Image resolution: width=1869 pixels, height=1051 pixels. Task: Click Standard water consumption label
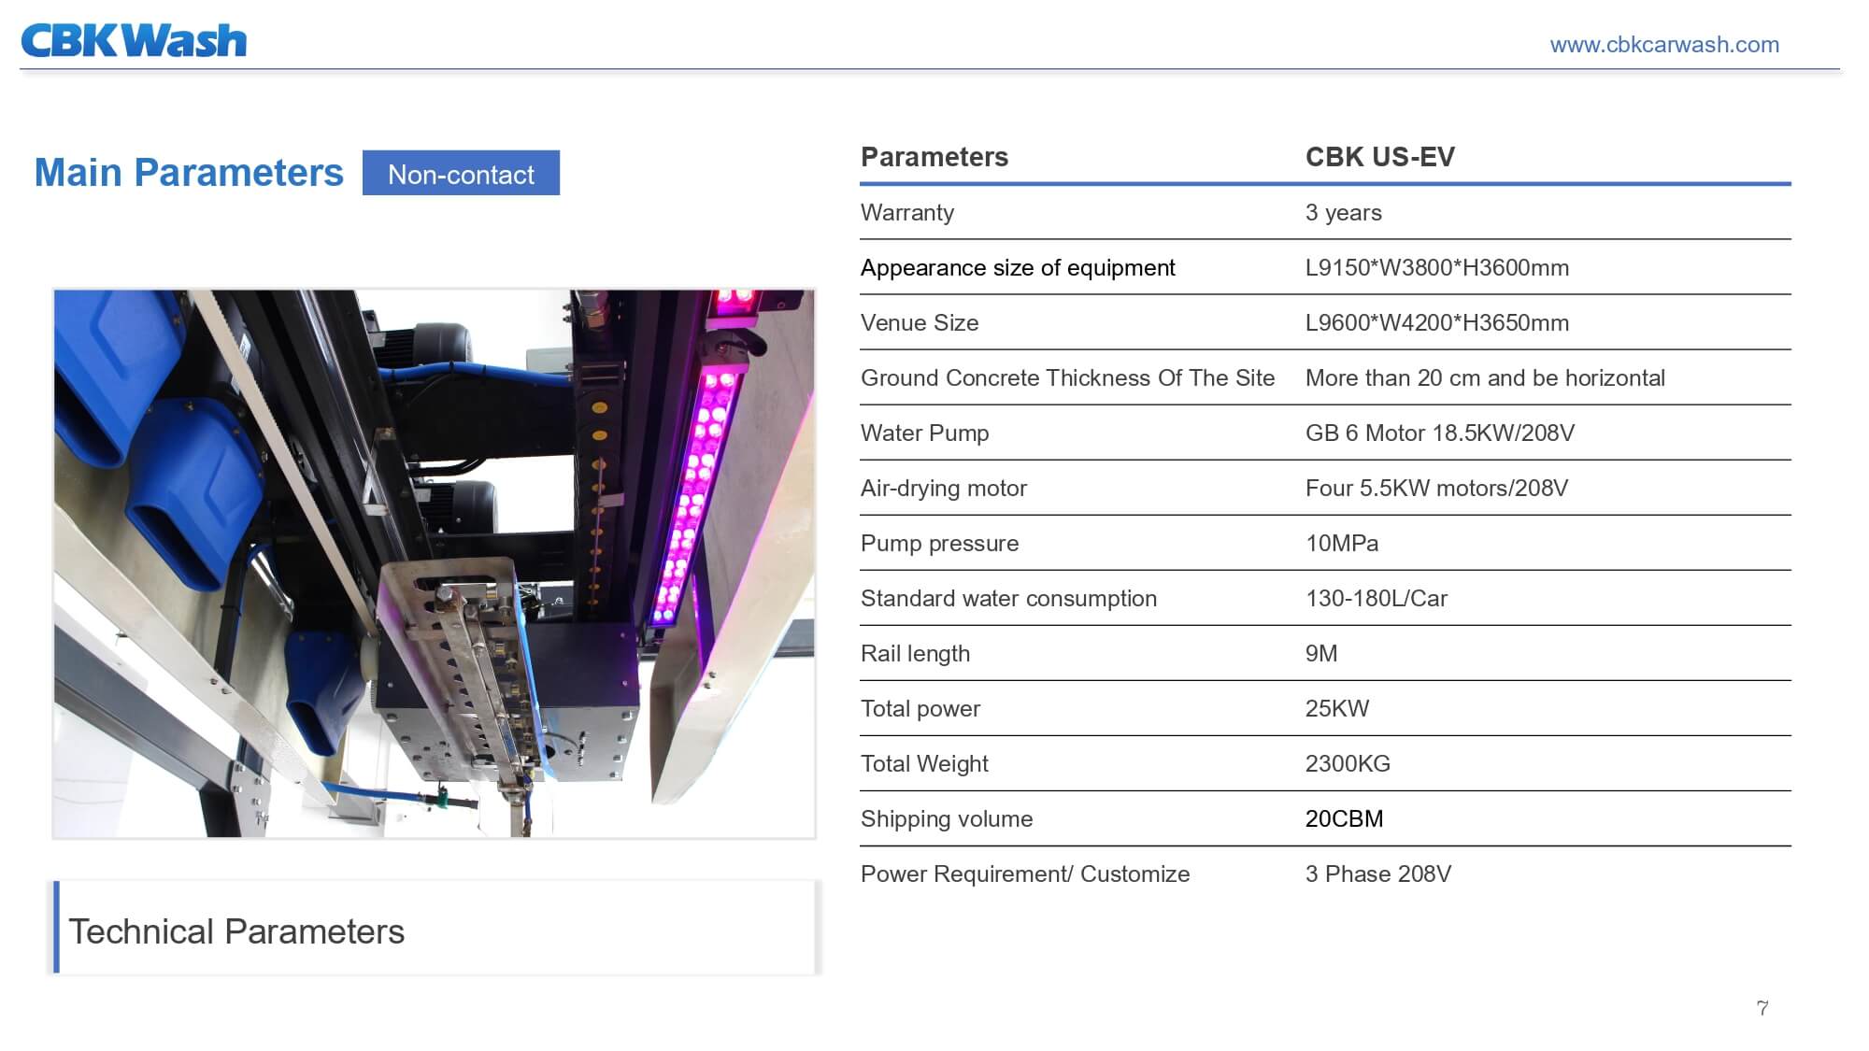1008,599
